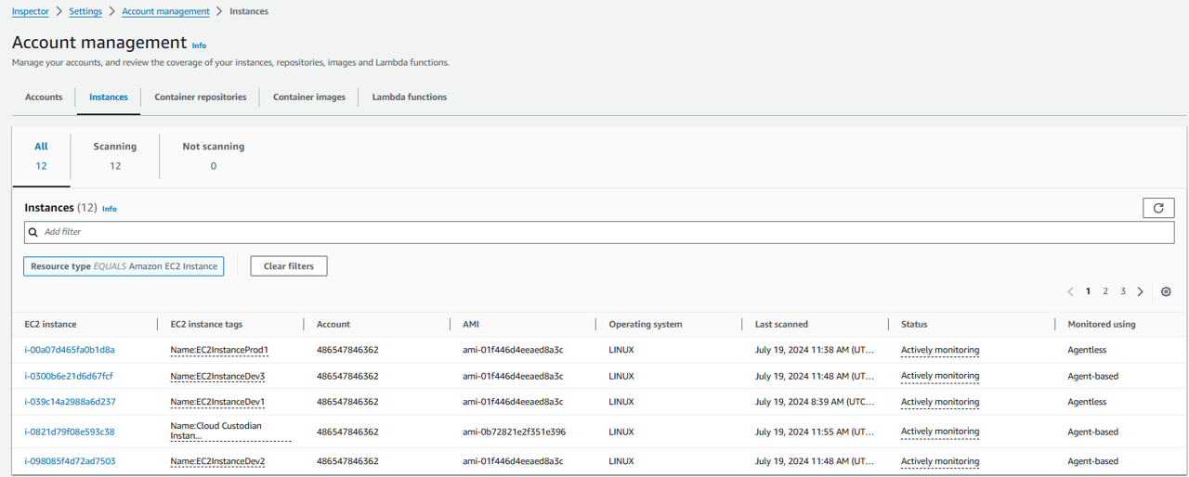Click Agentless value in EC2InstanceProd1 row
The image size is (1189, 477).
coord(1087,350)
